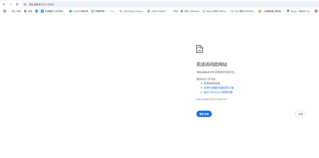Screen dimensions: 319x158
Task: Click the sad page error icon
Action: point(199,49)
